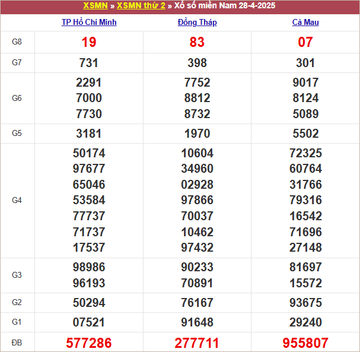Click the G1 number 29240
The image size is (360, 352).
(305, 322)
